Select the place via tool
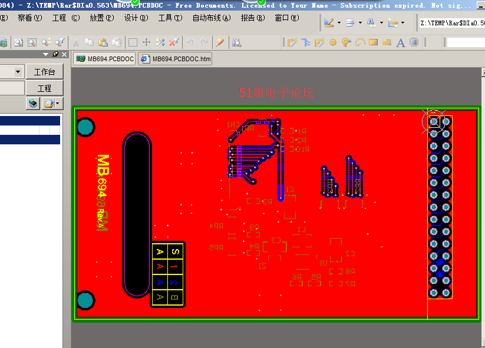Screen dimensions: 485x348 347,42
